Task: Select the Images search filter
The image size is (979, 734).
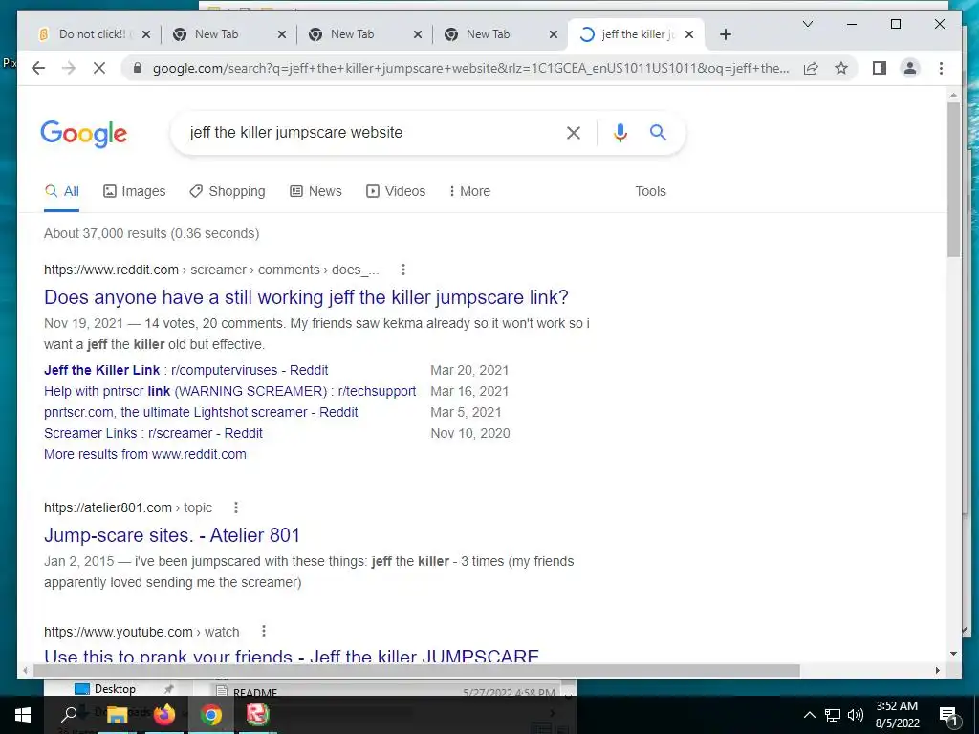Action: pos(134,191)
